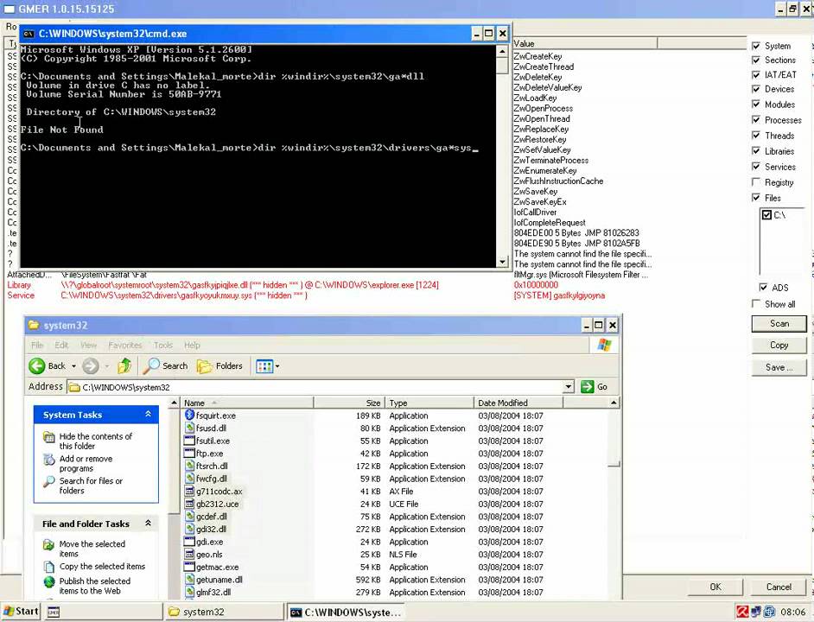Open the Tools menu
The image size is (814, 622).
coord(163,346)
